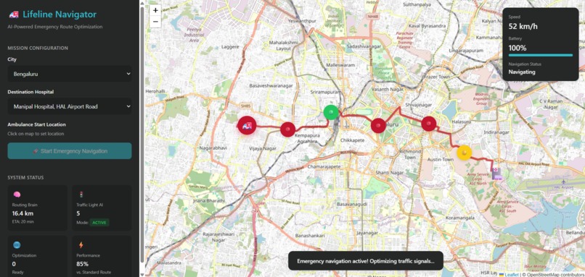This screenshot has height=277, width=585.
Task: Click the Navigating status text
Action: click(522, 72)
